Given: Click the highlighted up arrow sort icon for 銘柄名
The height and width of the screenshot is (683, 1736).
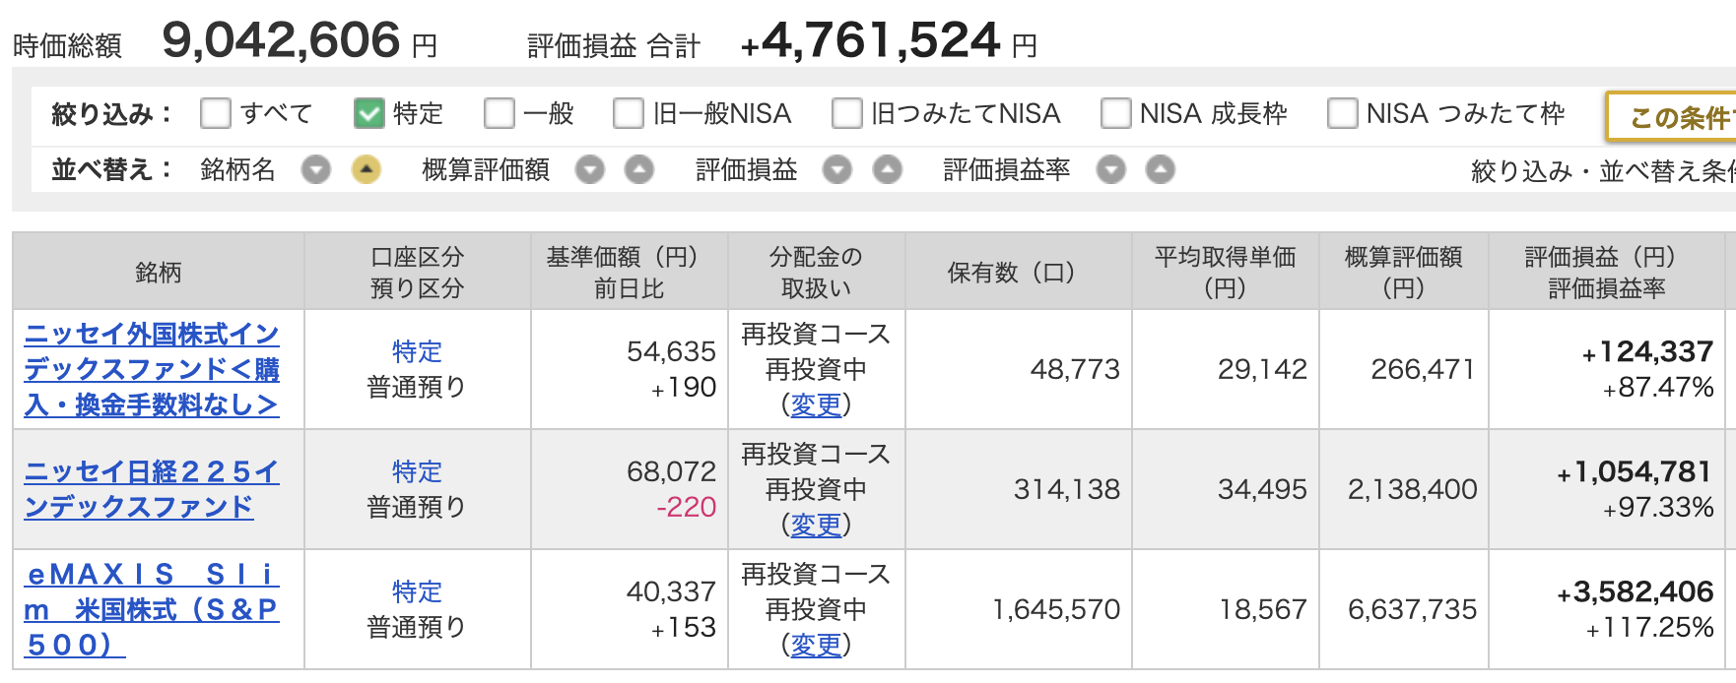Looking at the screenshot, I should click(x=366, y=170).
